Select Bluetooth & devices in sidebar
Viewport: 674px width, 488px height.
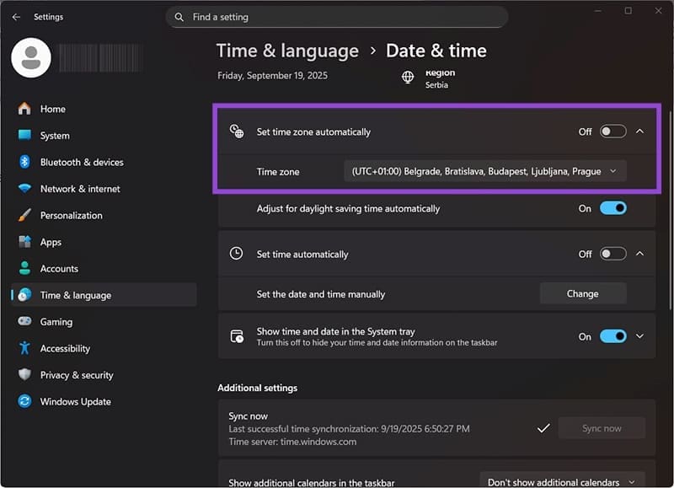[104, 162]
